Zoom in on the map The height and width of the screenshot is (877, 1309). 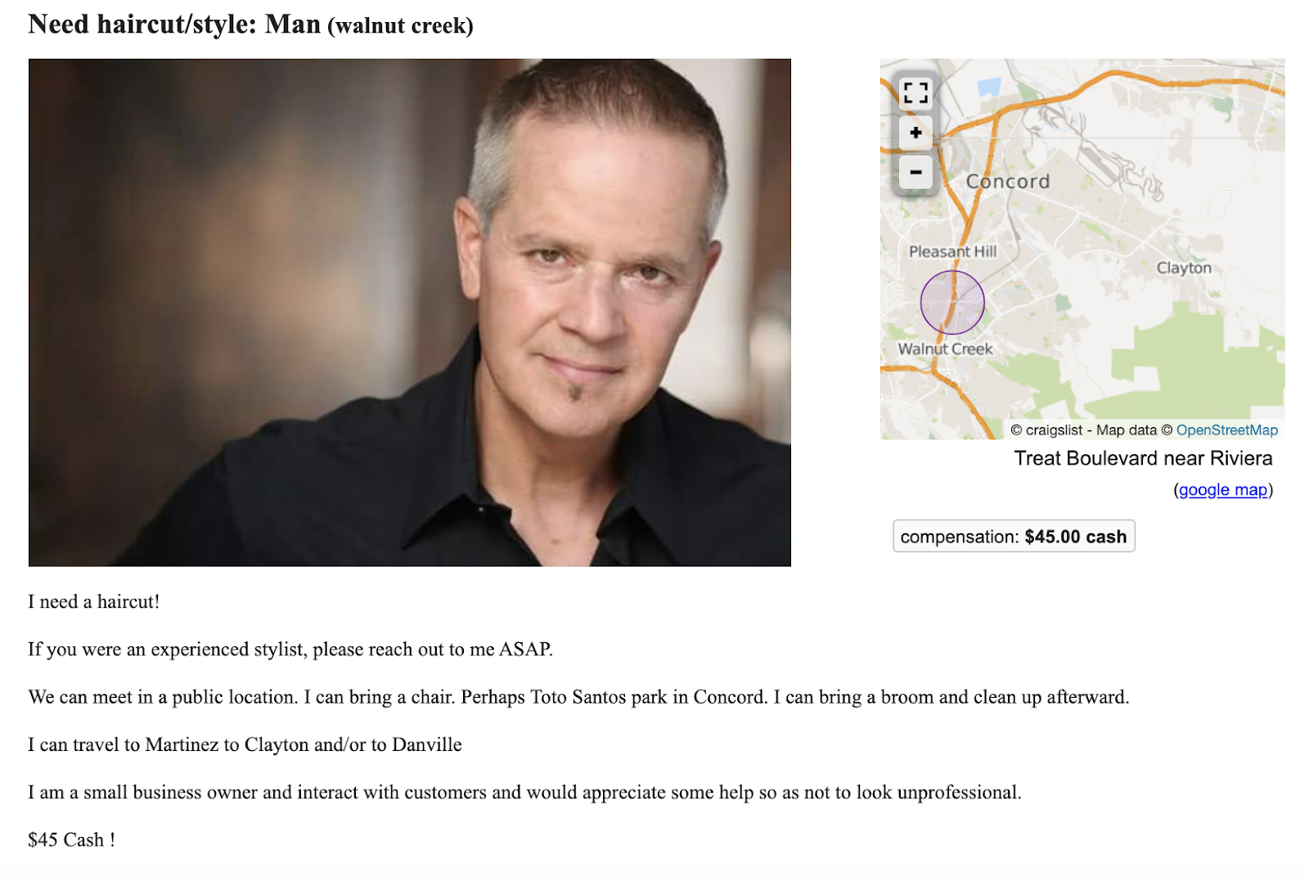click(915, 133)
